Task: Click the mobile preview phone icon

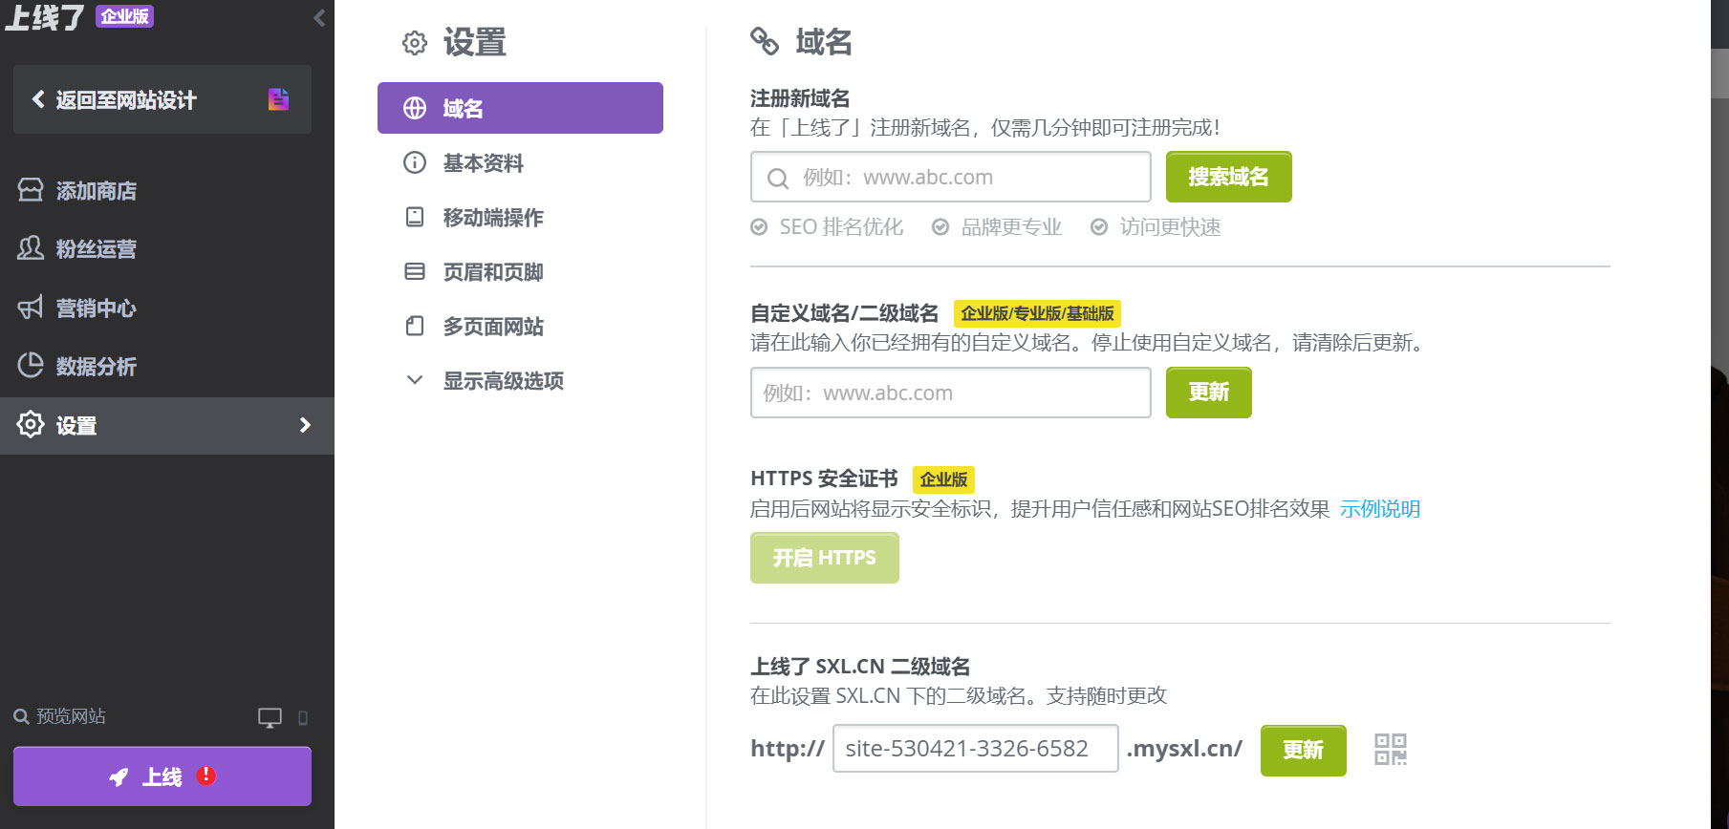Action: tap(303, 718)
